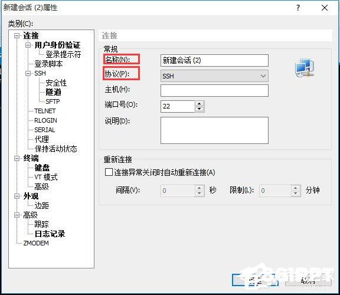Image resolution: width=340 pixels, height=295 pixels.
Task: Enable auto reconnect on abnormal close checkbox
Action: pyautogui.click(x=109, y=172)
